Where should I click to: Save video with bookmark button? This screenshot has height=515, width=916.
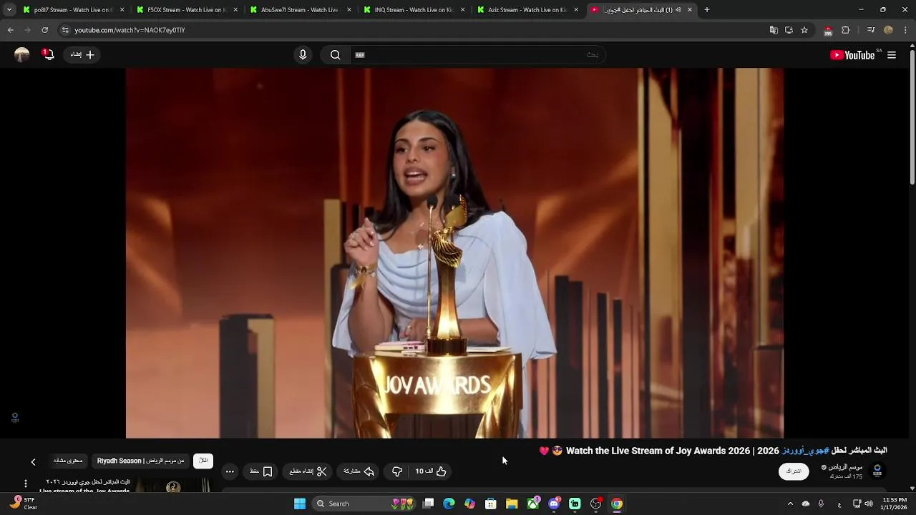point(261,471)
